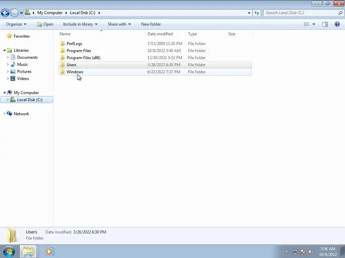
Task: Toggle the preview pane icon
Action: [325, 24]
